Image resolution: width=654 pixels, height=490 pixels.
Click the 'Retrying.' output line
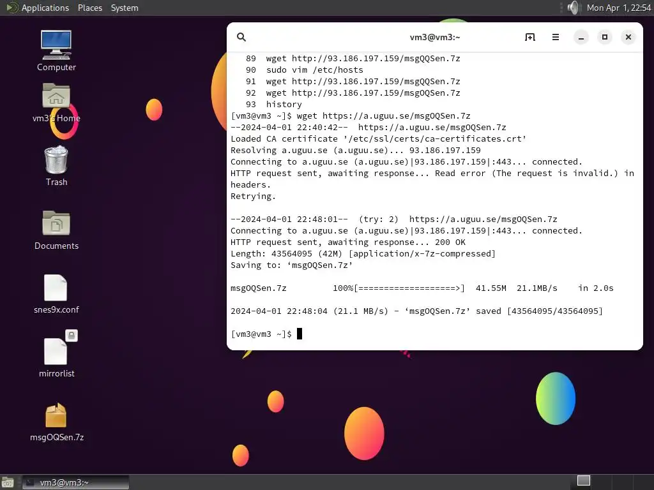point(253,197)
